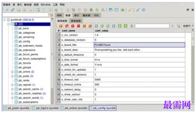This screenshot has width=196, height=114.
Task: Select pb_extensions table in tree
Action: pyautogui.click(x=27, y=50)
